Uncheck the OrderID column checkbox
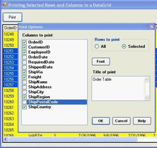 [24, 42]
